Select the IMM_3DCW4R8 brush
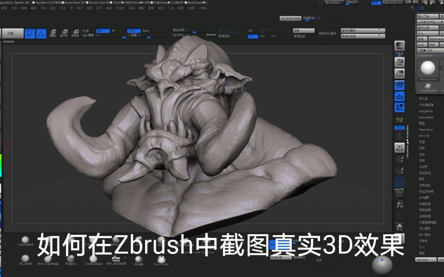This screenshot has height=277, width=444. [116, 260]
